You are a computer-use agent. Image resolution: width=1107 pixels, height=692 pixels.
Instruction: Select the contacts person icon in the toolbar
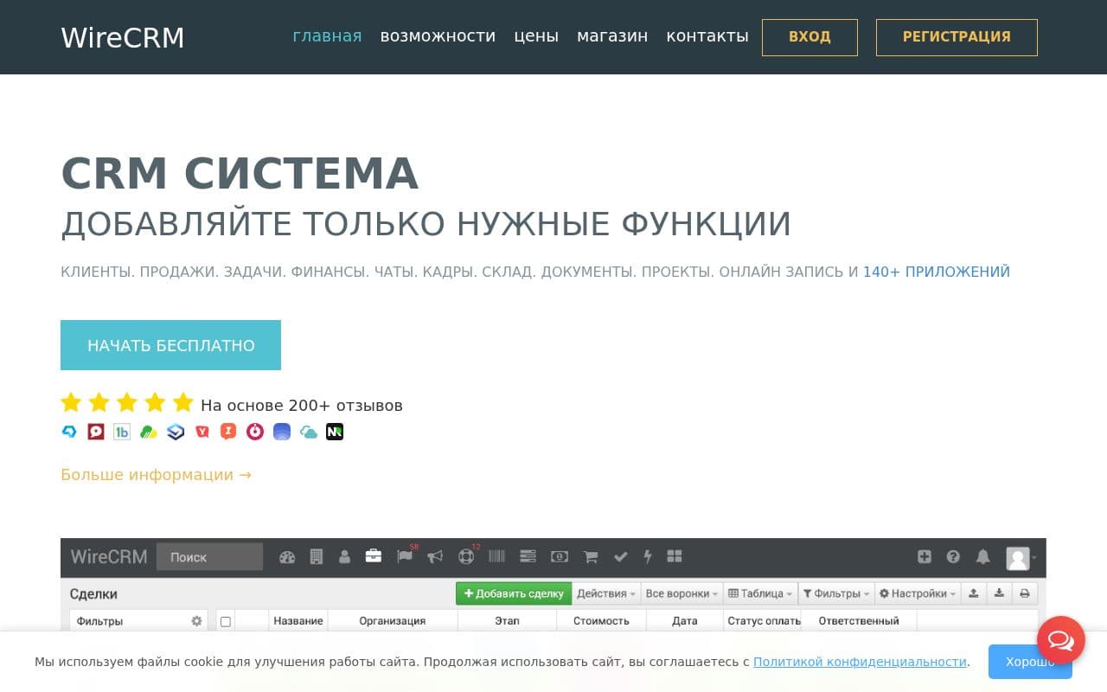[x=345, y=557]
